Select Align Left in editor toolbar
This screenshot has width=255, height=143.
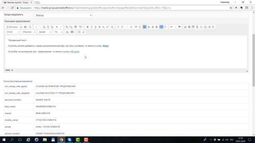tap(144, 27)
